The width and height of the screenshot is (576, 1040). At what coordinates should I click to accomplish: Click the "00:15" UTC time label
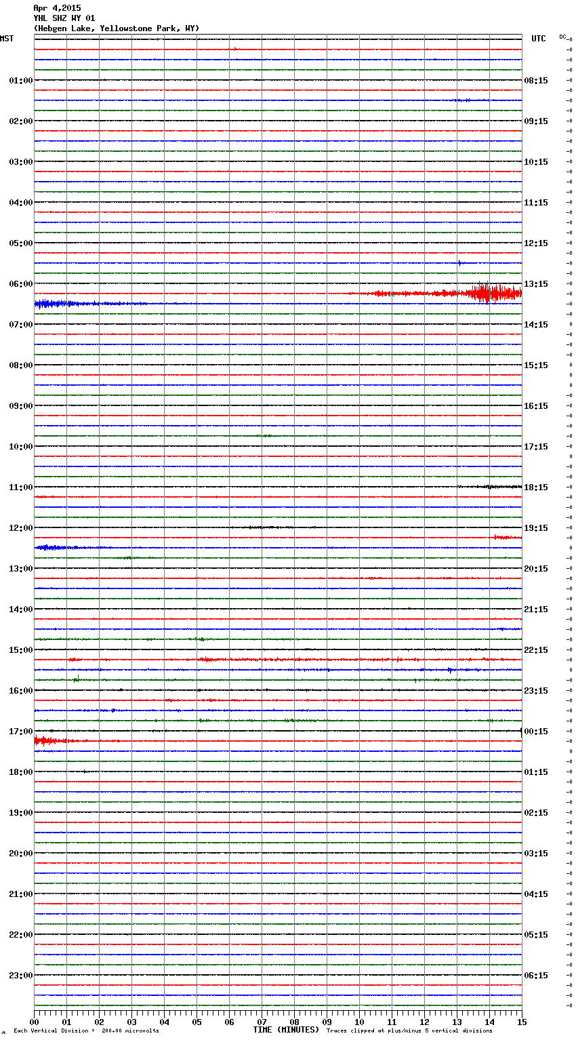click(536, 732)
